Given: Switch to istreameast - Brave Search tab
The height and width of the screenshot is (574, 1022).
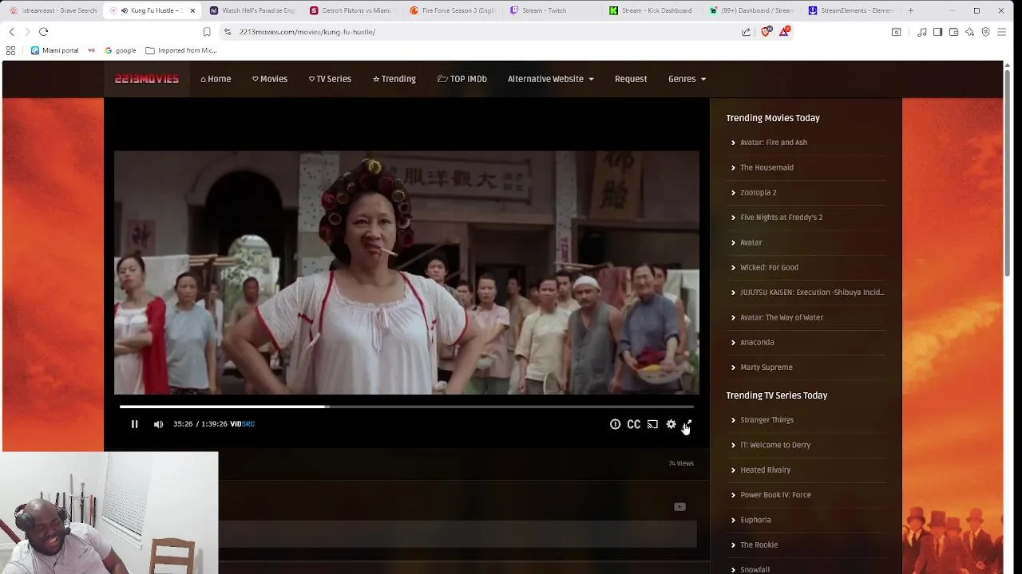Looking at the screenshot, I should pos(53,10).
